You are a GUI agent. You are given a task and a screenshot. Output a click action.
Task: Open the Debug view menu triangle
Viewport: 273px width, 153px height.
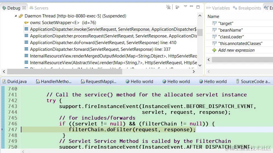(x=185, y=6)
